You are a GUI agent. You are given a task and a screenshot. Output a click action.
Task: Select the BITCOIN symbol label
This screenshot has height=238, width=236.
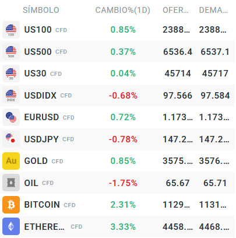(42, 205)
